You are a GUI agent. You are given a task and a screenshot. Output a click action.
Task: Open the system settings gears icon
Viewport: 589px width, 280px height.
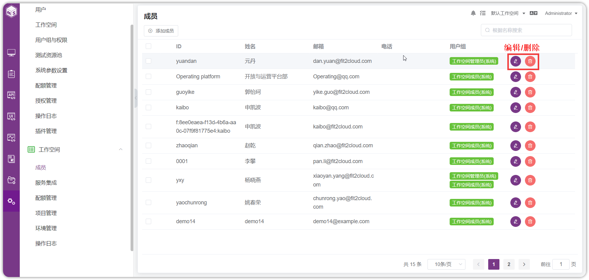coord(12,201)
